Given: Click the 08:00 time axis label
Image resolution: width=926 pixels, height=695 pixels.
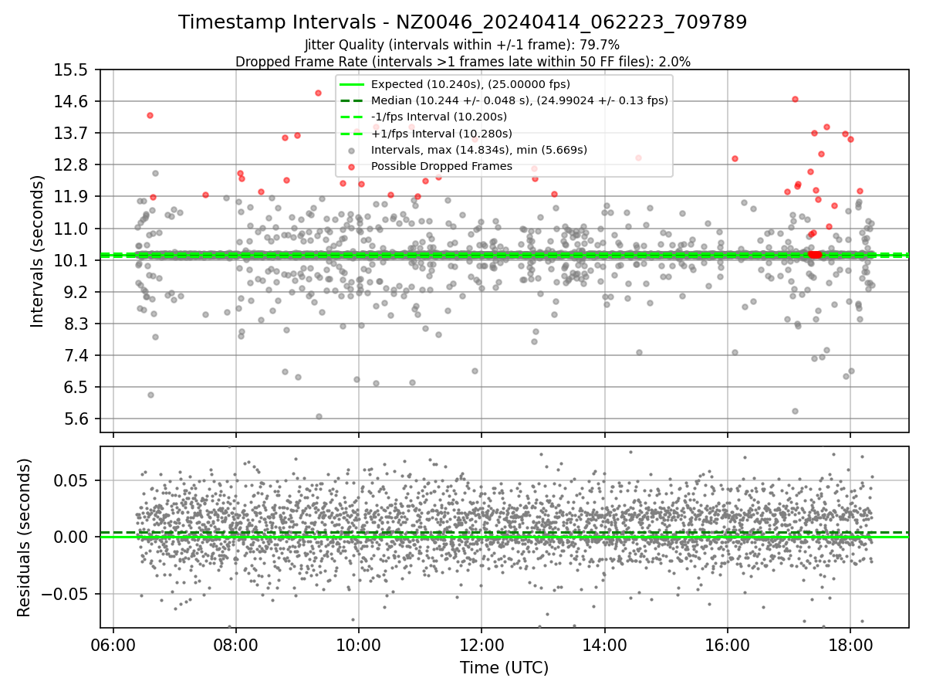Looking at the screenshot, I should (x=236, y=645).
